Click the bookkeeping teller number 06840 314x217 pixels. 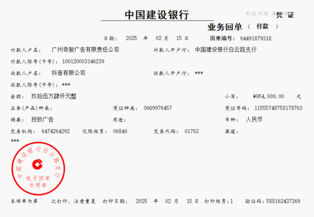[x=120, y=131]
